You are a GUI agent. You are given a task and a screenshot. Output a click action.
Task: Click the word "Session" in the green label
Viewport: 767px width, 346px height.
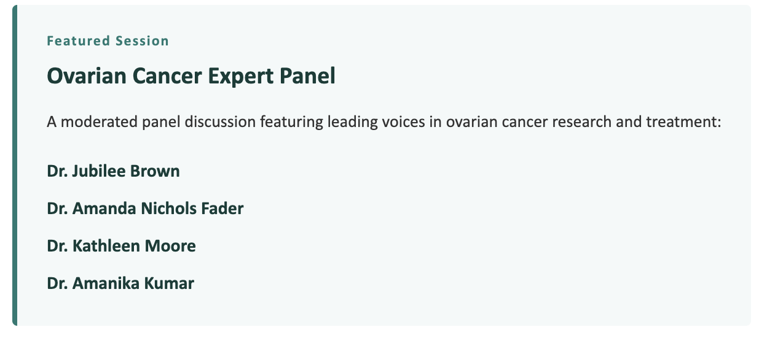pyautogui.click(x=141, y=41)
